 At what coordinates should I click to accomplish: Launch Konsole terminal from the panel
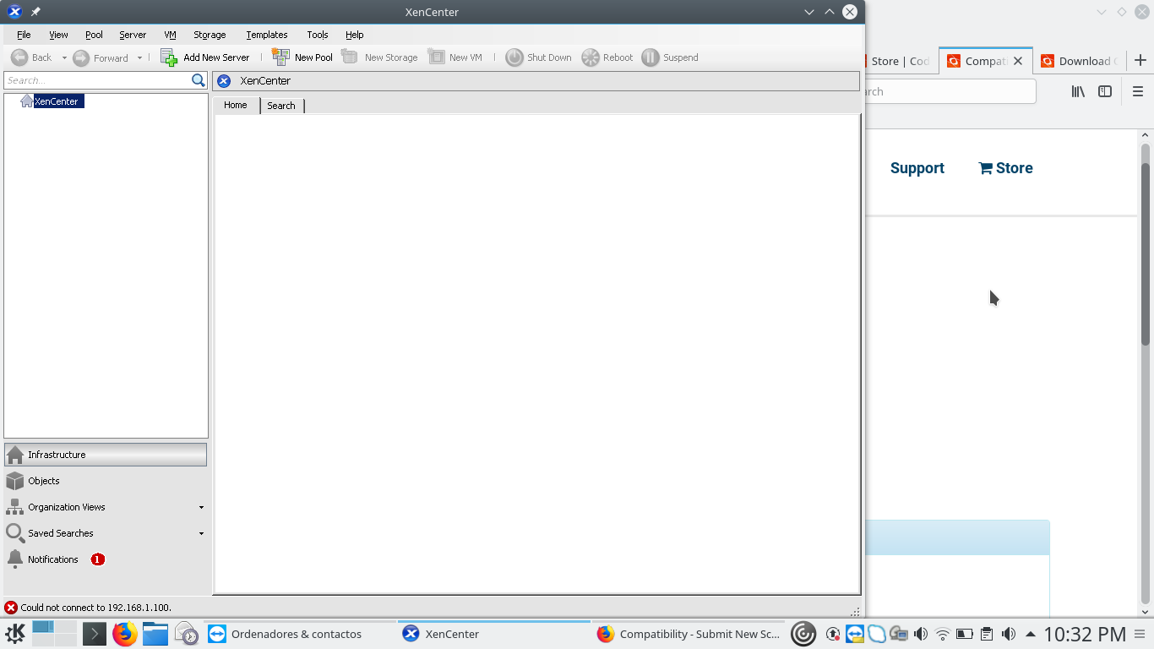tap(94, 634)
